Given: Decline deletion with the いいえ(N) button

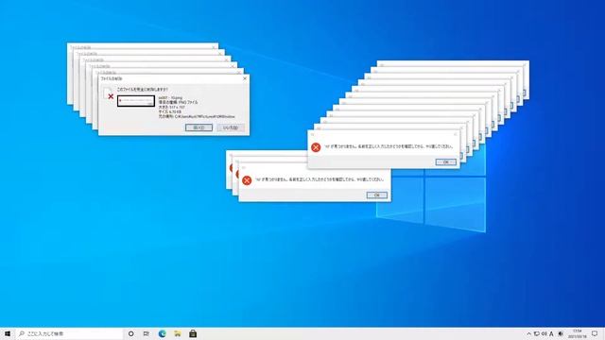Looking at the screenshot, I should pyautogui.click(x=231, y=127).
